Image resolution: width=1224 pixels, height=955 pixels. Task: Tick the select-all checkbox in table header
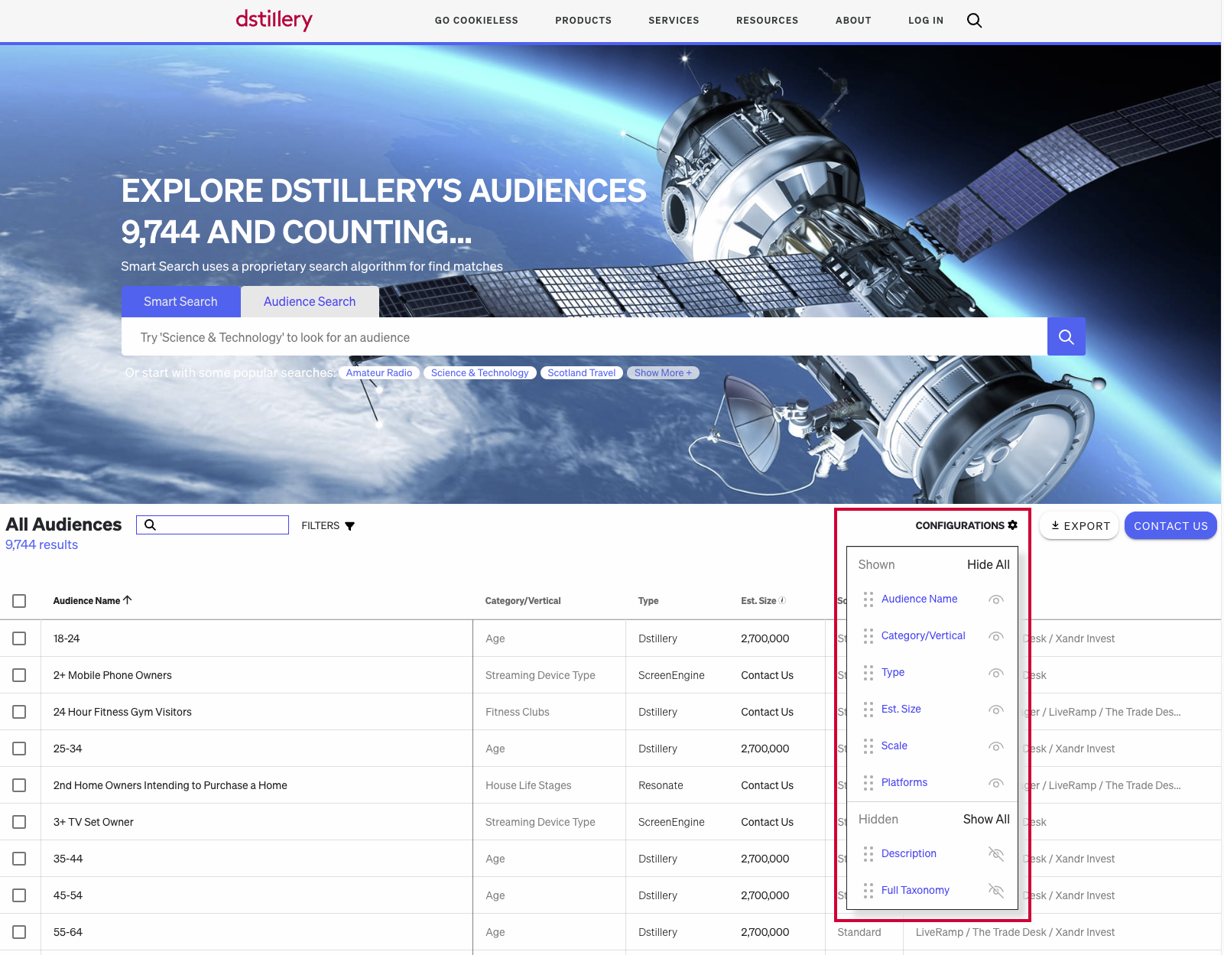coord(19,601)
